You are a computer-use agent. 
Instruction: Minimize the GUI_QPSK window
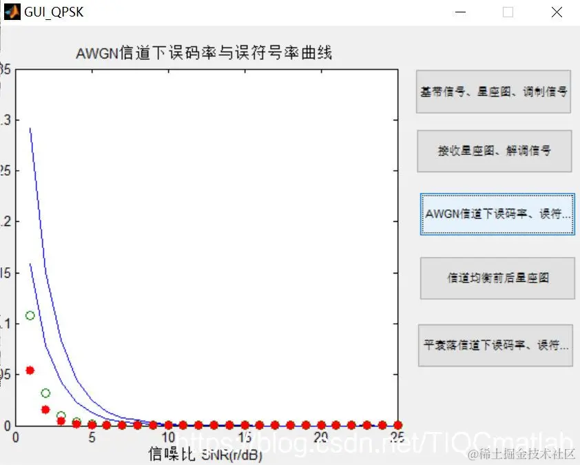point(460,12)
